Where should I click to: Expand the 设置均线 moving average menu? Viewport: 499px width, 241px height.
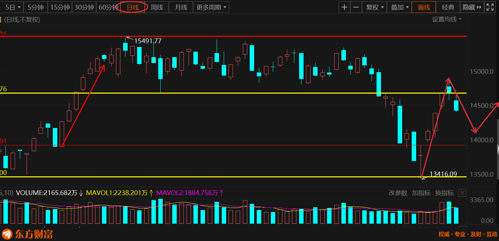point(447,19)
